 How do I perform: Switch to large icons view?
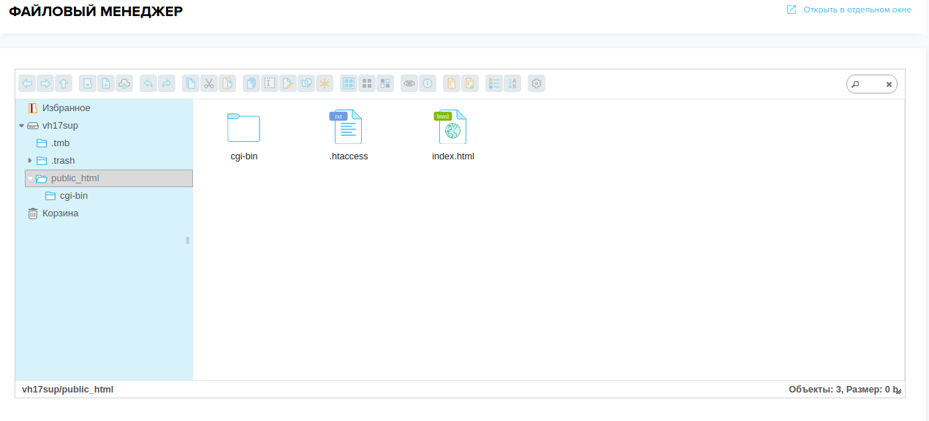tap(349, 84)
